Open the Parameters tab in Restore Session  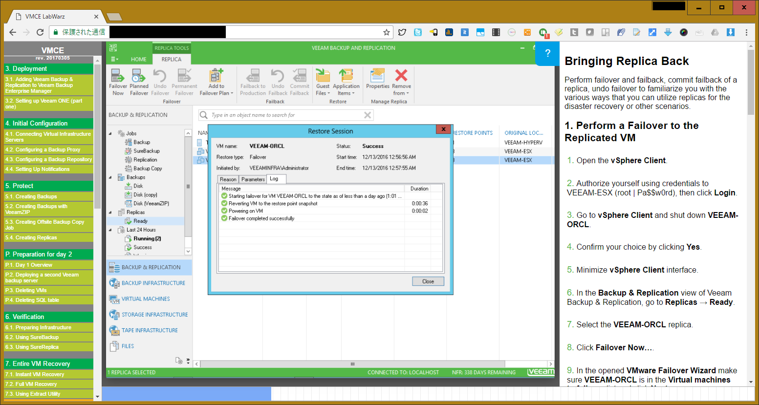(253, 179)
